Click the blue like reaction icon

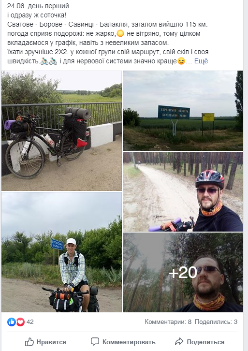coord(12,322)
